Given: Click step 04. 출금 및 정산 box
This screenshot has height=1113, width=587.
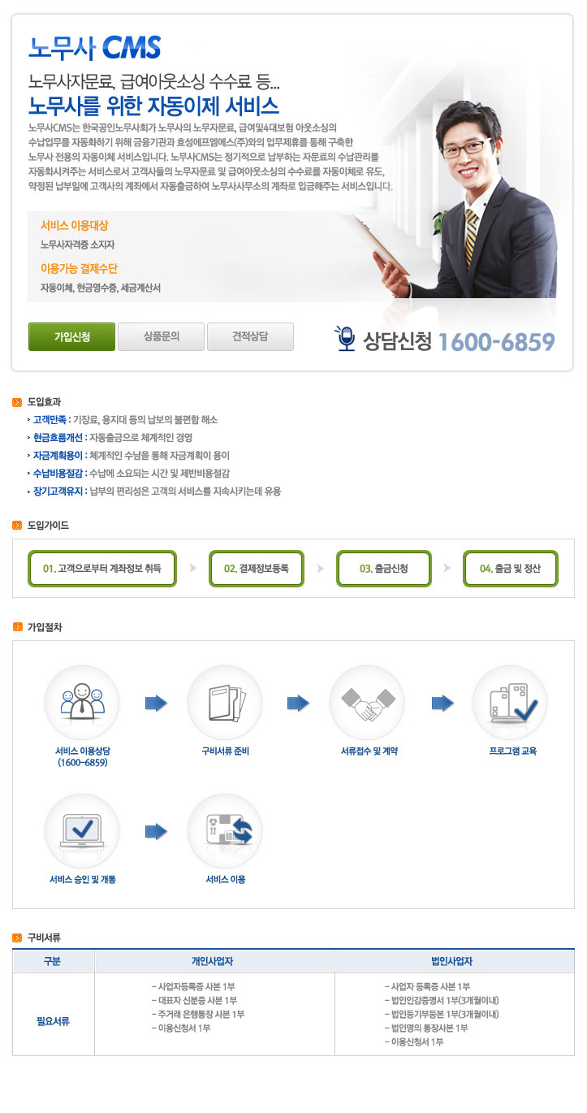Looking at the screenshot, I should (x=511, y=569).
